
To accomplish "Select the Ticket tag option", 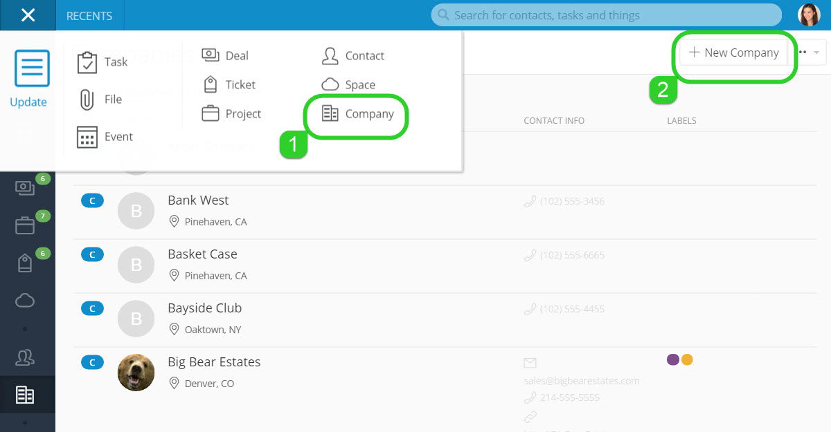I will (229, 84).
